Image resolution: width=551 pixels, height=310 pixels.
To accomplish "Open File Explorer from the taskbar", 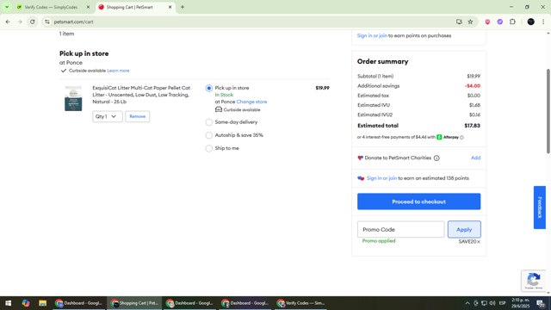I will pos(42,303).
